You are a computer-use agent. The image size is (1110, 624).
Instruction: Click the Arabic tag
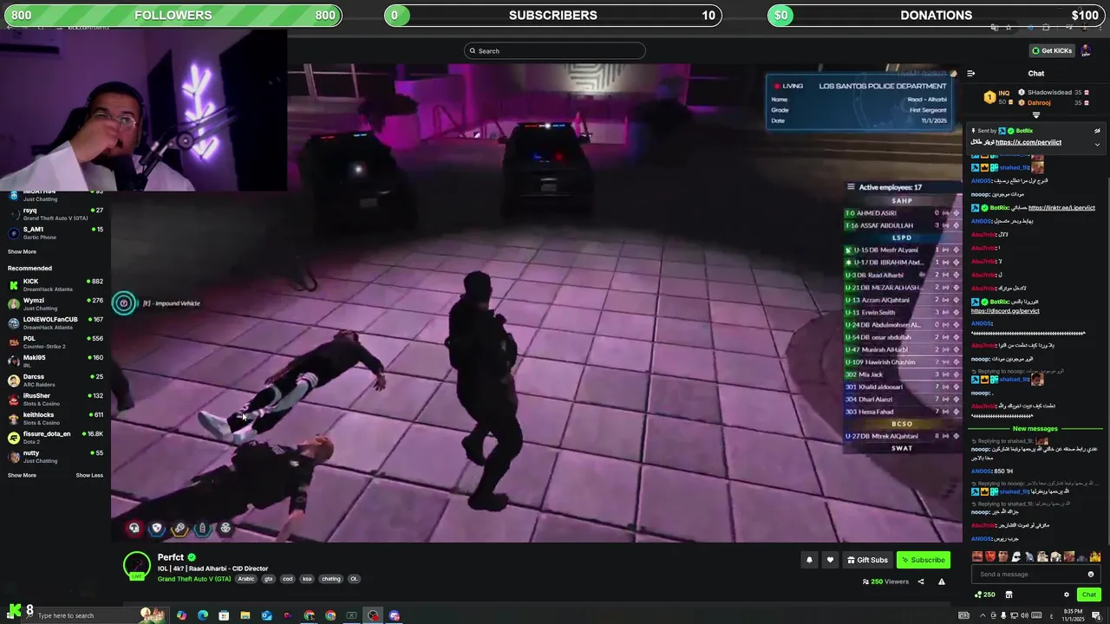[x=246, y=579]
